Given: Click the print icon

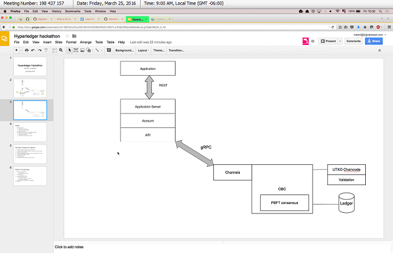Looking at the screenshot, I should (x=27, y=50).
